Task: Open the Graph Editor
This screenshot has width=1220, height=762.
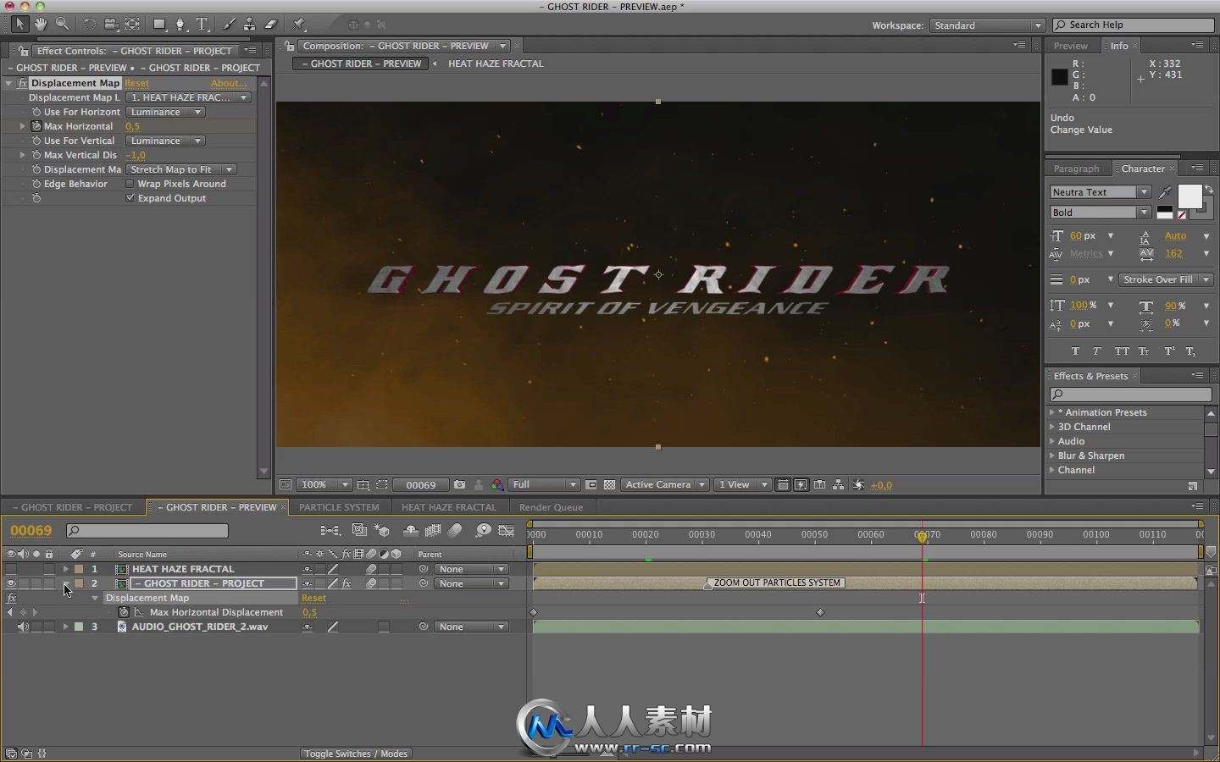Action: (507, 531)
